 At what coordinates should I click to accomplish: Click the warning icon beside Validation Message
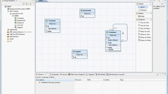pos(39,83)
